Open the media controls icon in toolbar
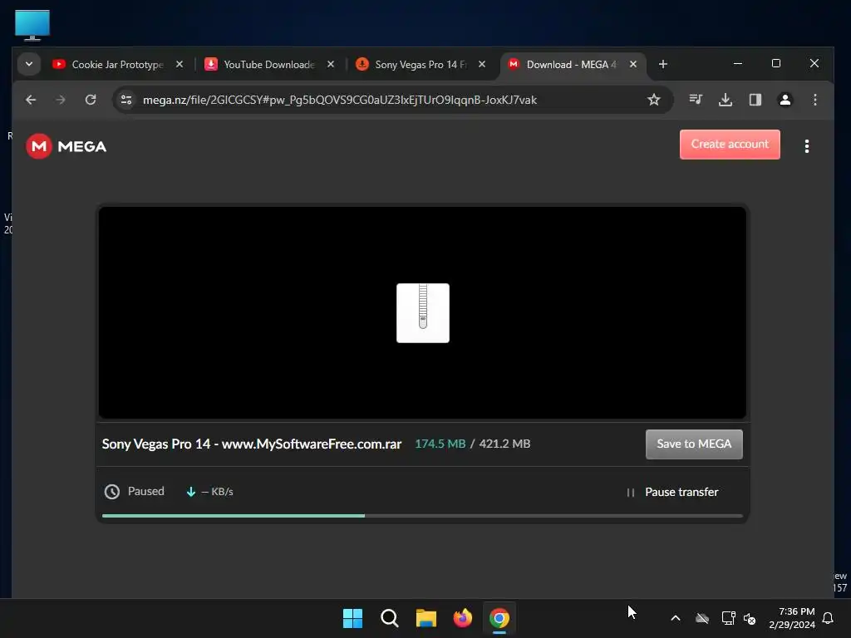This screenshot has height=638, width=851. coord(696,100)
